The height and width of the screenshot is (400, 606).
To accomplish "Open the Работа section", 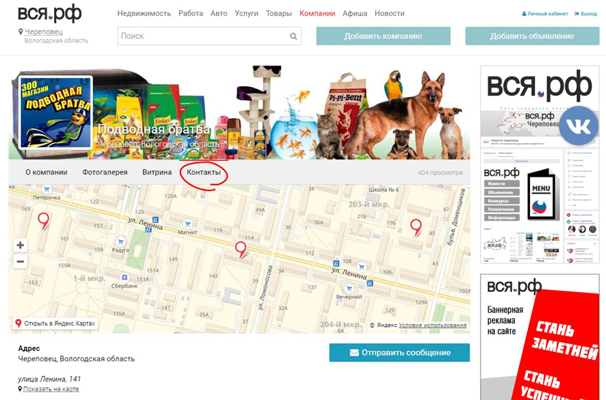I will coord(191,14).
